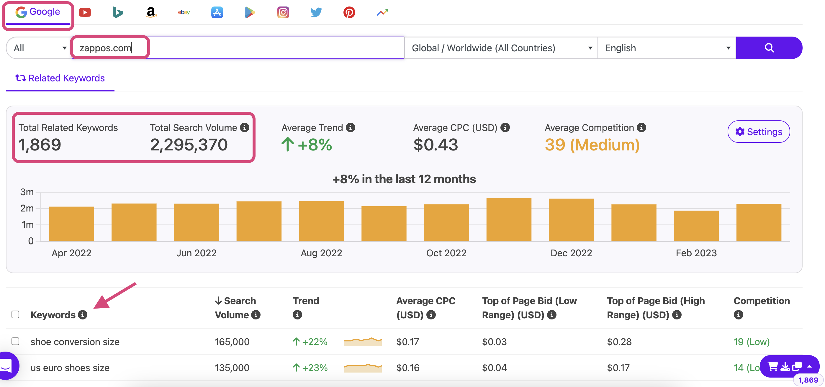Image resolution: width=825 pixels, height=387 pixels.
Task: Sort by the Competition column header
Action: 762,301
